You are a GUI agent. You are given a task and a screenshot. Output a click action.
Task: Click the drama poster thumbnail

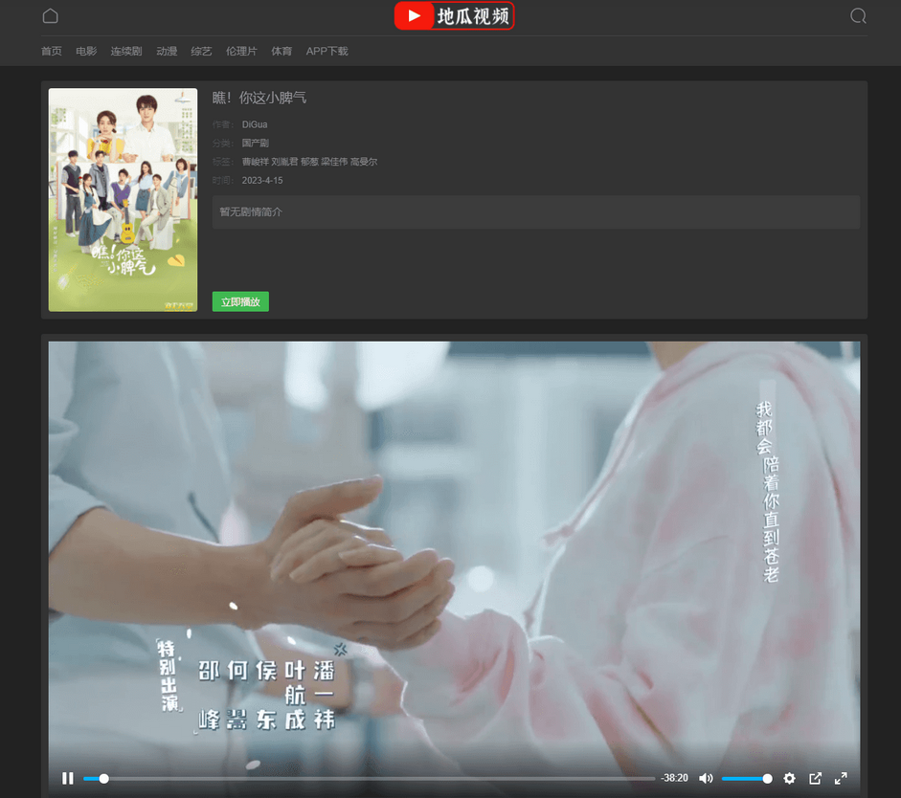coord(123,199)
